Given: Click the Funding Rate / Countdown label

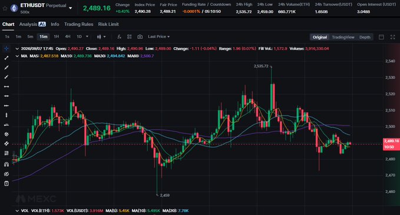Looking at the screenshot, I should [206, 4].
